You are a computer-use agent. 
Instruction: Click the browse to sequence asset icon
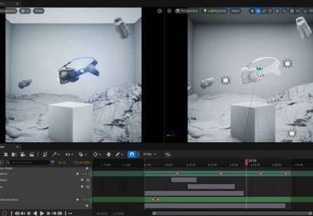(x=14, y=155)
